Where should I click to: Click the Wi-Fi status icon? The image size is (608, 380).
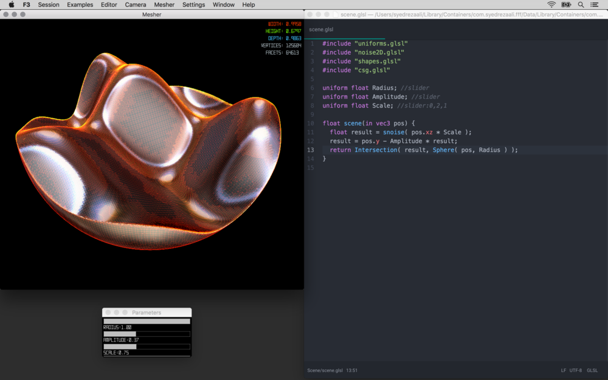(x=551, y=4)
